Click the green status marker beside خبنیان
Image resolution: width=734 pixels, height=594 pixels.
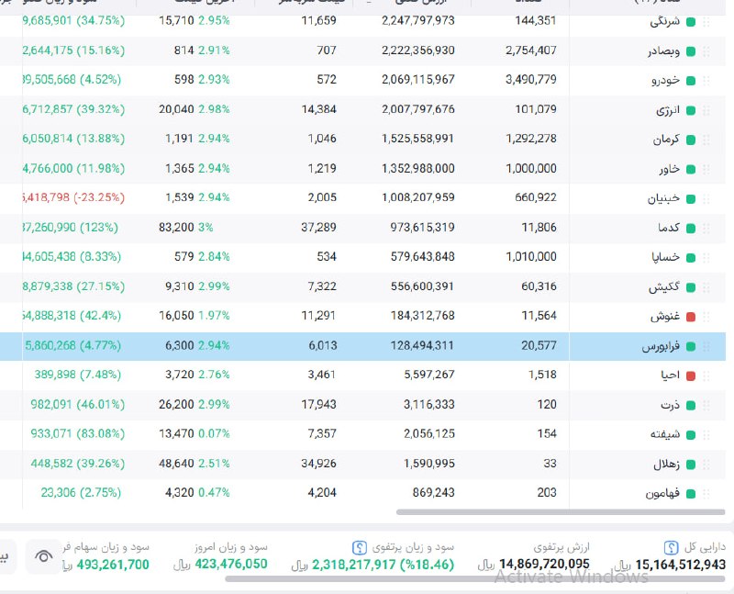[691, 199]
